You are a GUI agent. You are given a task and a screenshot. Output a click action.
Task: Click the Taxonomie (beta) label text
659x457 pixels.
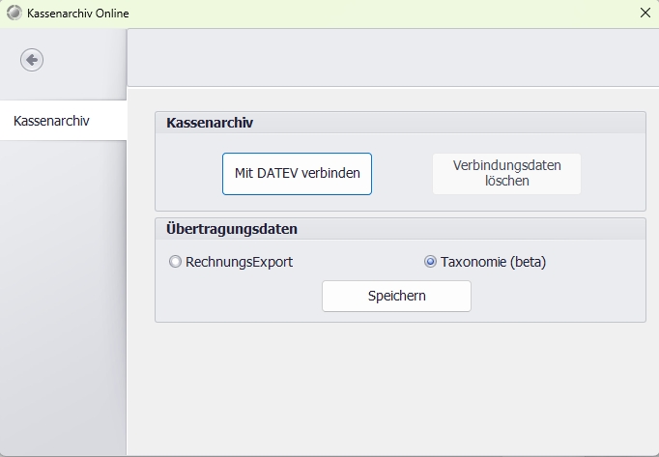tap(493, 262)
